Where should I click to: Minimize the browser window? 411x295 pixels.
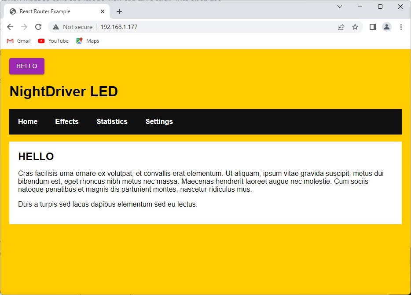tap(360, 7)
